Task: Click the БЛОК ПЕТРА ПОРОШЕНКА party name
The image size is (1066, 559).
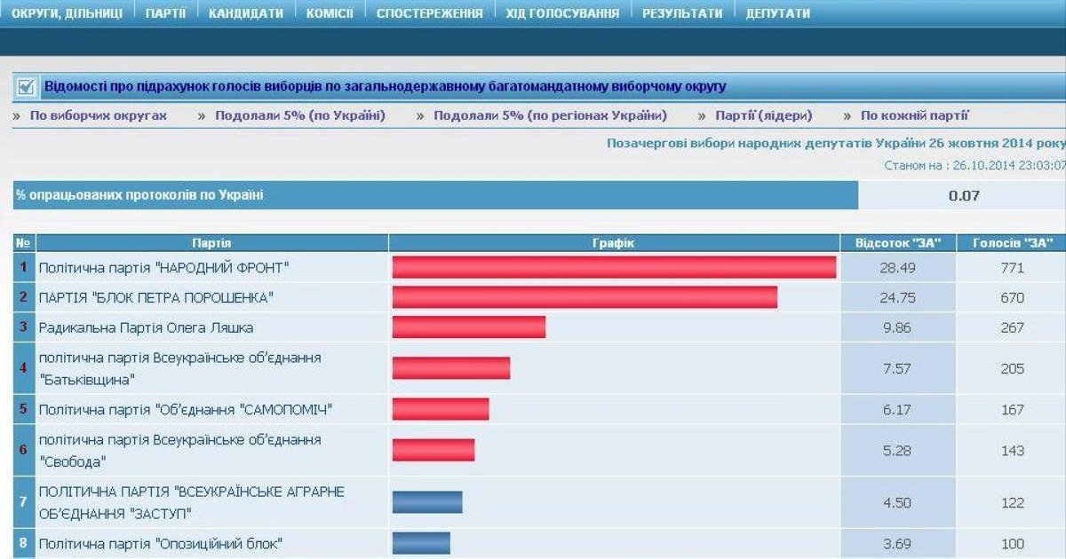Action: pyautogui.click(x=155, y=297)
